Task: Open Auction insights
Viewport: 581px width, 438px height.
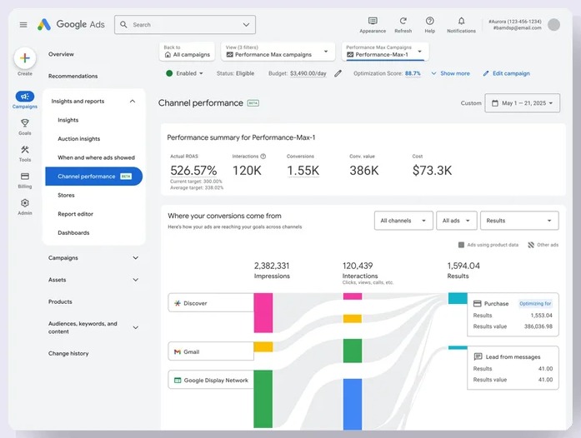Action: click(x=79, y=139)
